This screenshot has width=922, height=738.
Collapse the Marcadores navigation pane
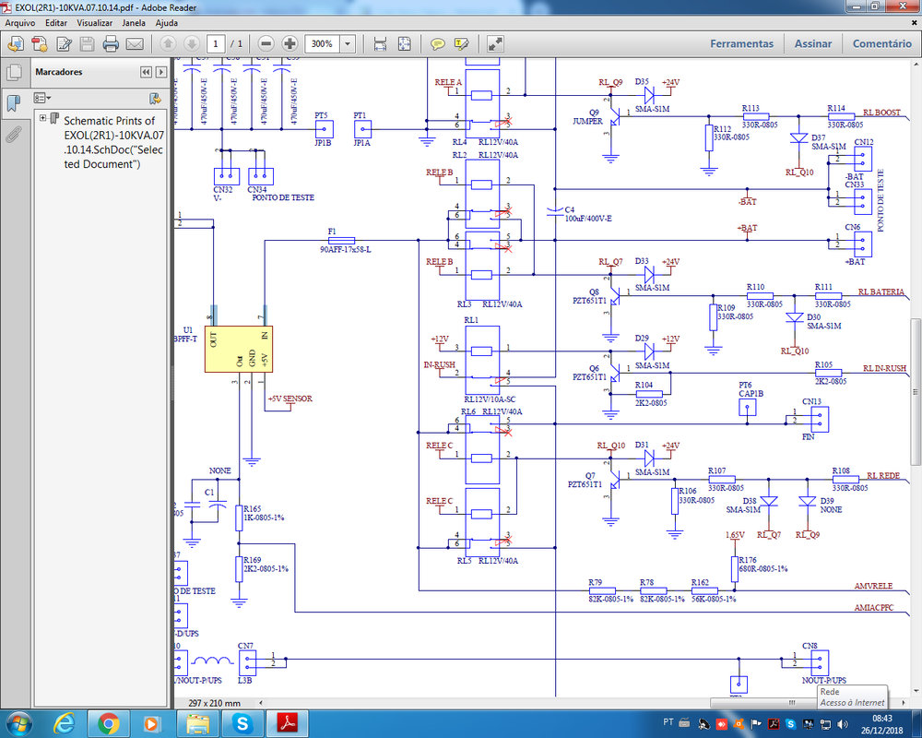click(x=147, y=72)
